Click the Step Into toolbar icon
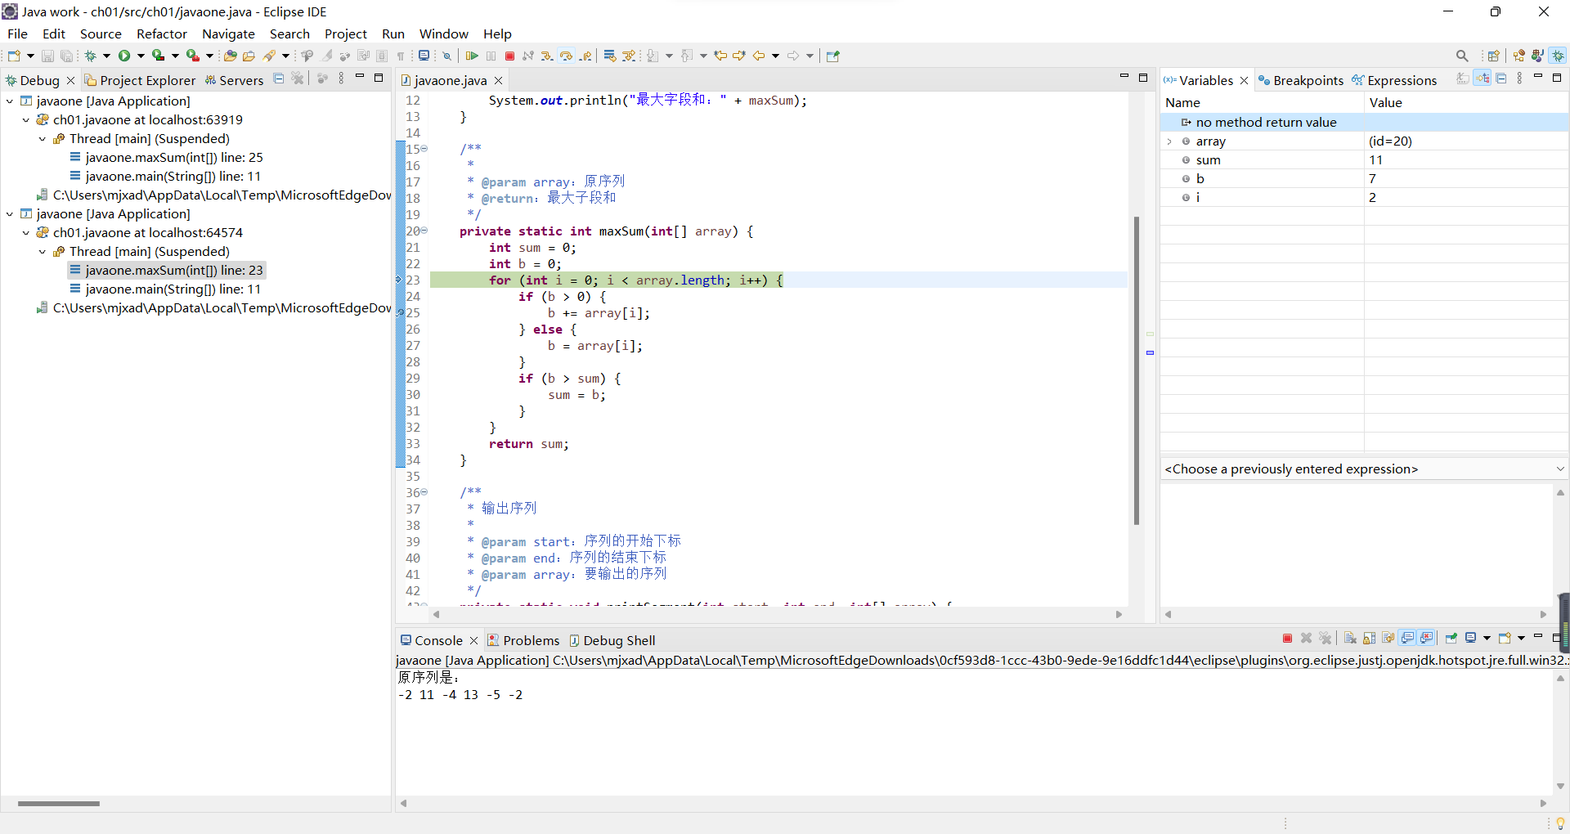The width and height of the screenshot is (1570, 834). pos(547,56)
